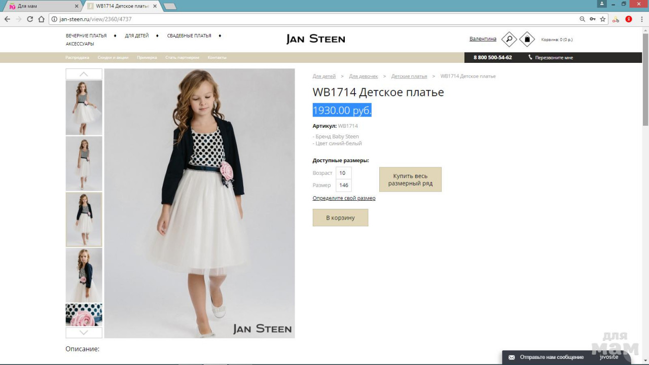Viewport: 649px width, 365px height.
Task: Open Chrome three-dot menu
Action: click(642, 19)
